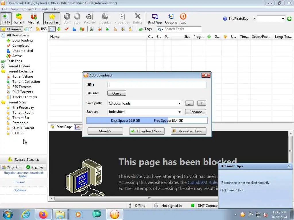The image size is (294, 220).
Task: Click the Torrent History clock icon in second toolbar
Action: pyautogui.click(x=92, y=29)
